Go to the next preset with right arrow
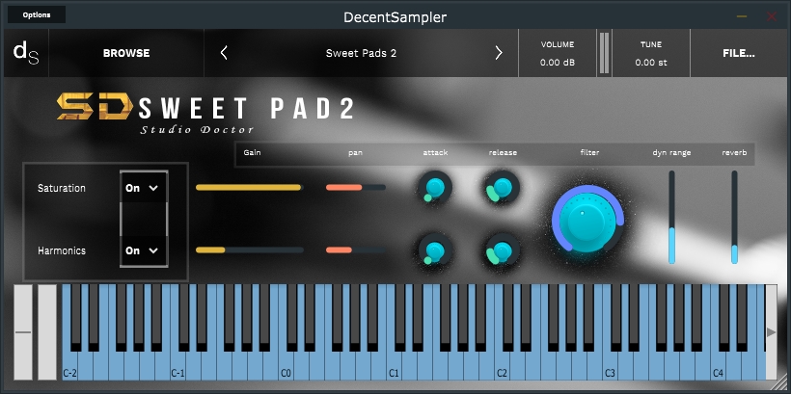 [499, 53]
